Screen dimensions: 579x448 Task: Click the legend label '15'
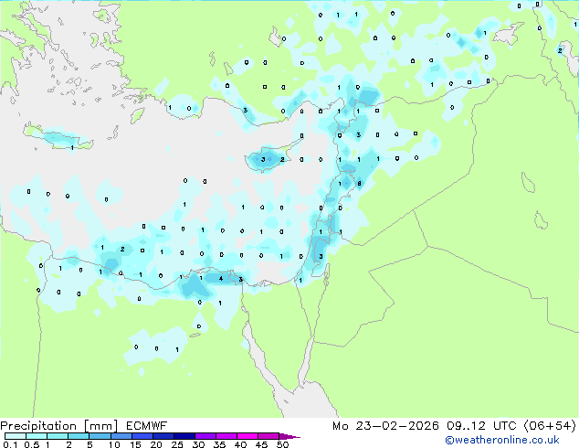[135, 444]
